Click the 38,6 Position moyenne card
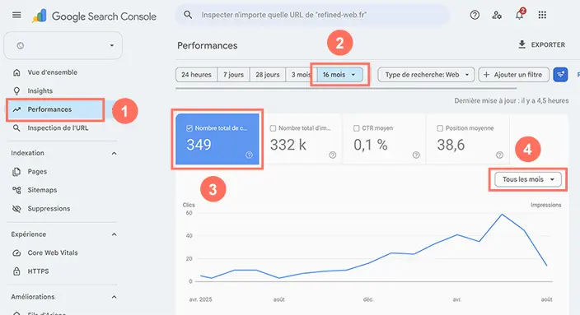 point(468,139)
